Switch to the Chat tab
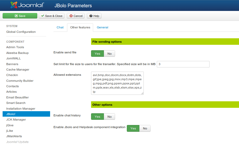 pyautogui.click(x=60, y=27)
